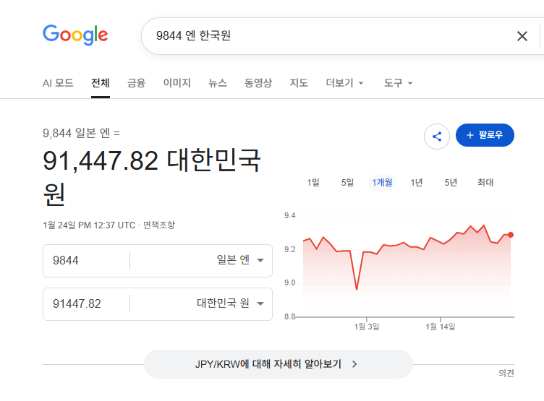Image resolution: width=544 pixels, height=401 pixels.
Task: Open the 대한민국 원 currency dropdown
Action: click(x=231, y=303)
